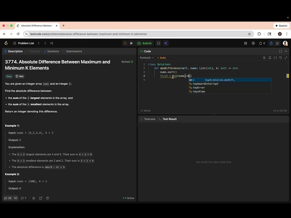Select KeyboardInterrupt from autocomplete list
The image size is (291, 218).
pos(206,84)
